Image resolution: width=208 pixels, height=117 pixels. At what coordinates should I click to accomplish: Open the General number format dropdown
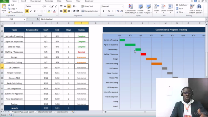pyautogui.click(x=122, y=6)
